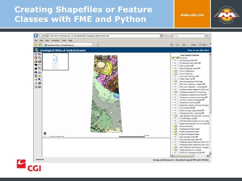Toggle the Indian Reserves layer checkbox
The width and height of the screenshot is (242, 181).
pos(178,79)
